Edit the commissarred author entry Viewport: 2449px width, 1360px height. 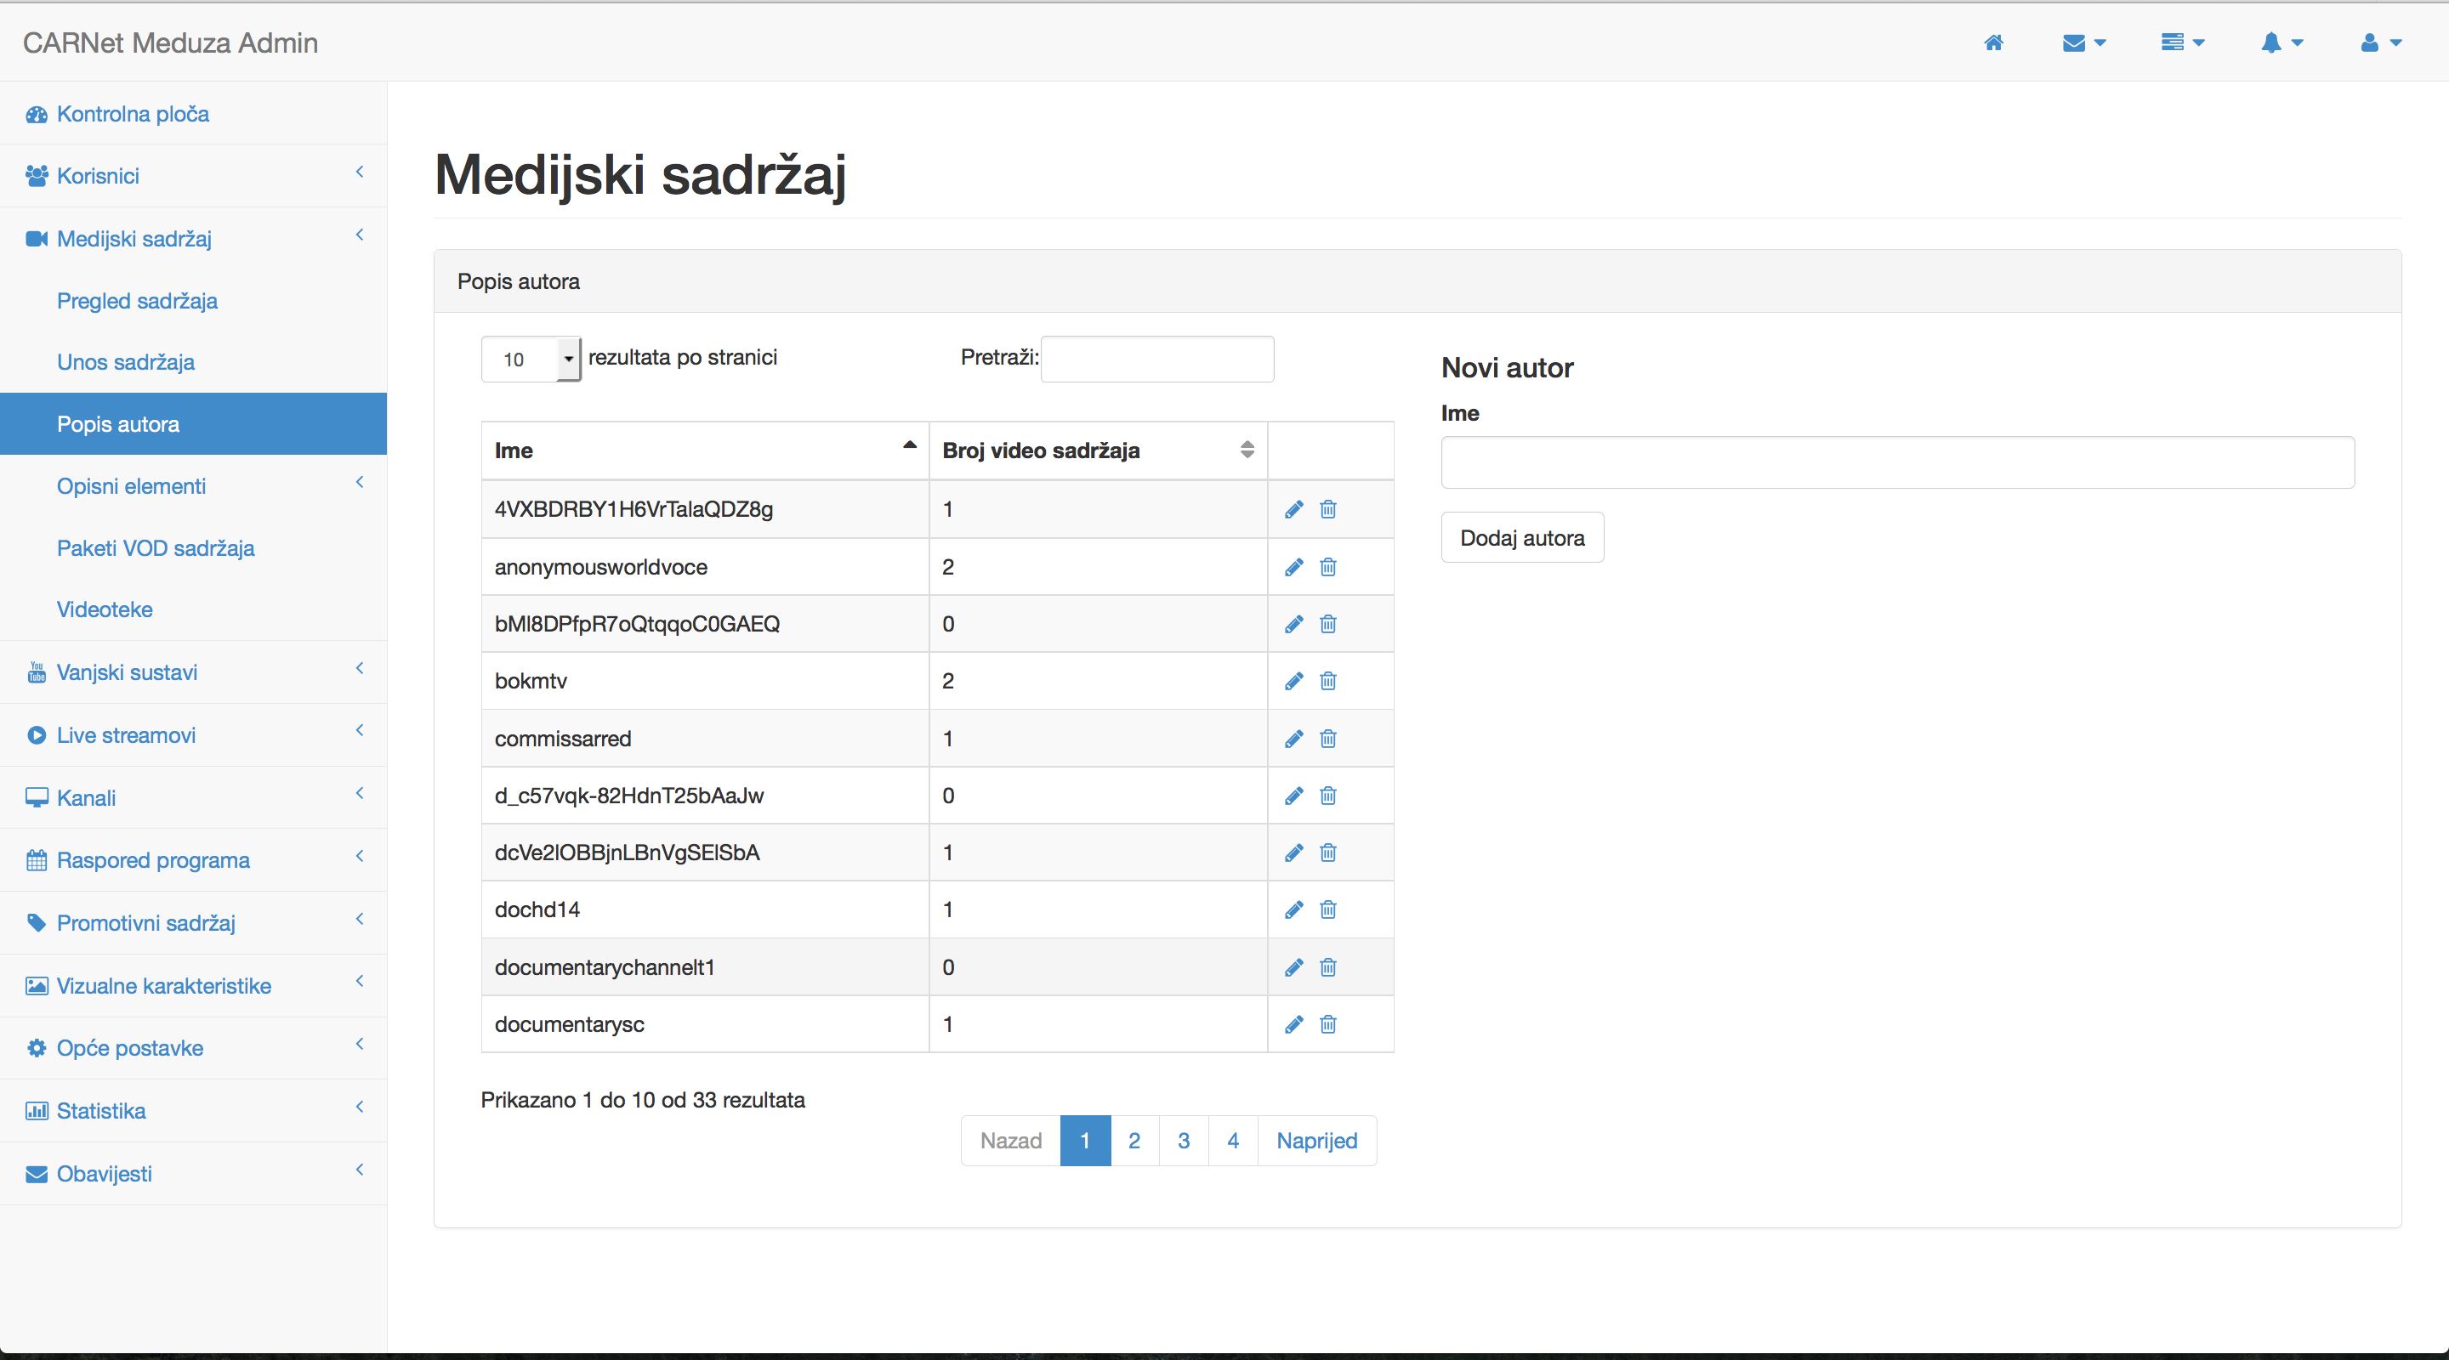coord(1294,739)
